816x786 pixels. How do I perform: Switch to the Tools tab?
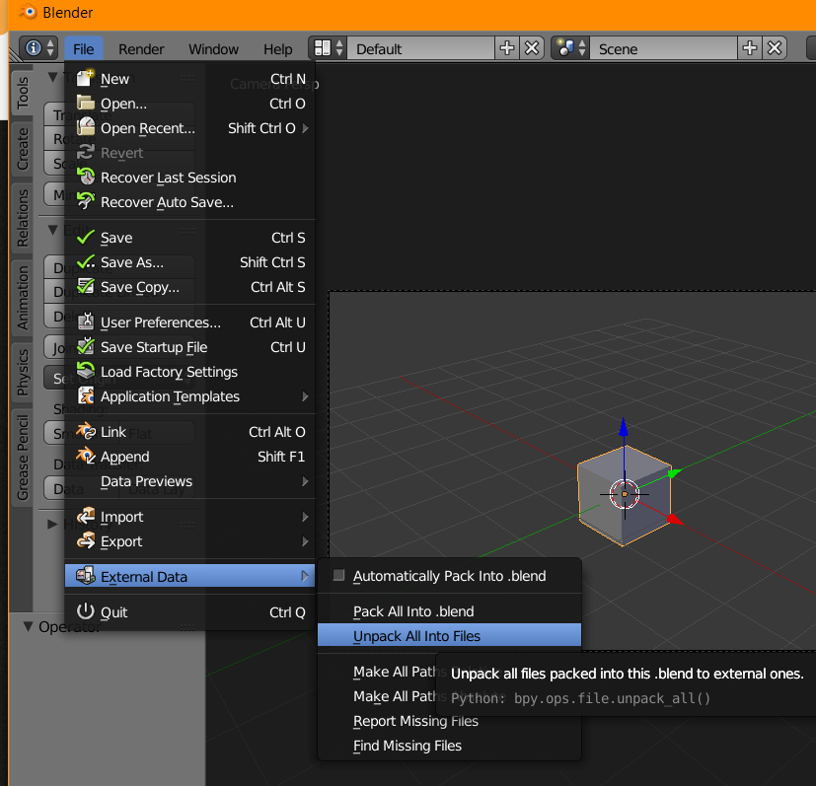click(22, 93)
